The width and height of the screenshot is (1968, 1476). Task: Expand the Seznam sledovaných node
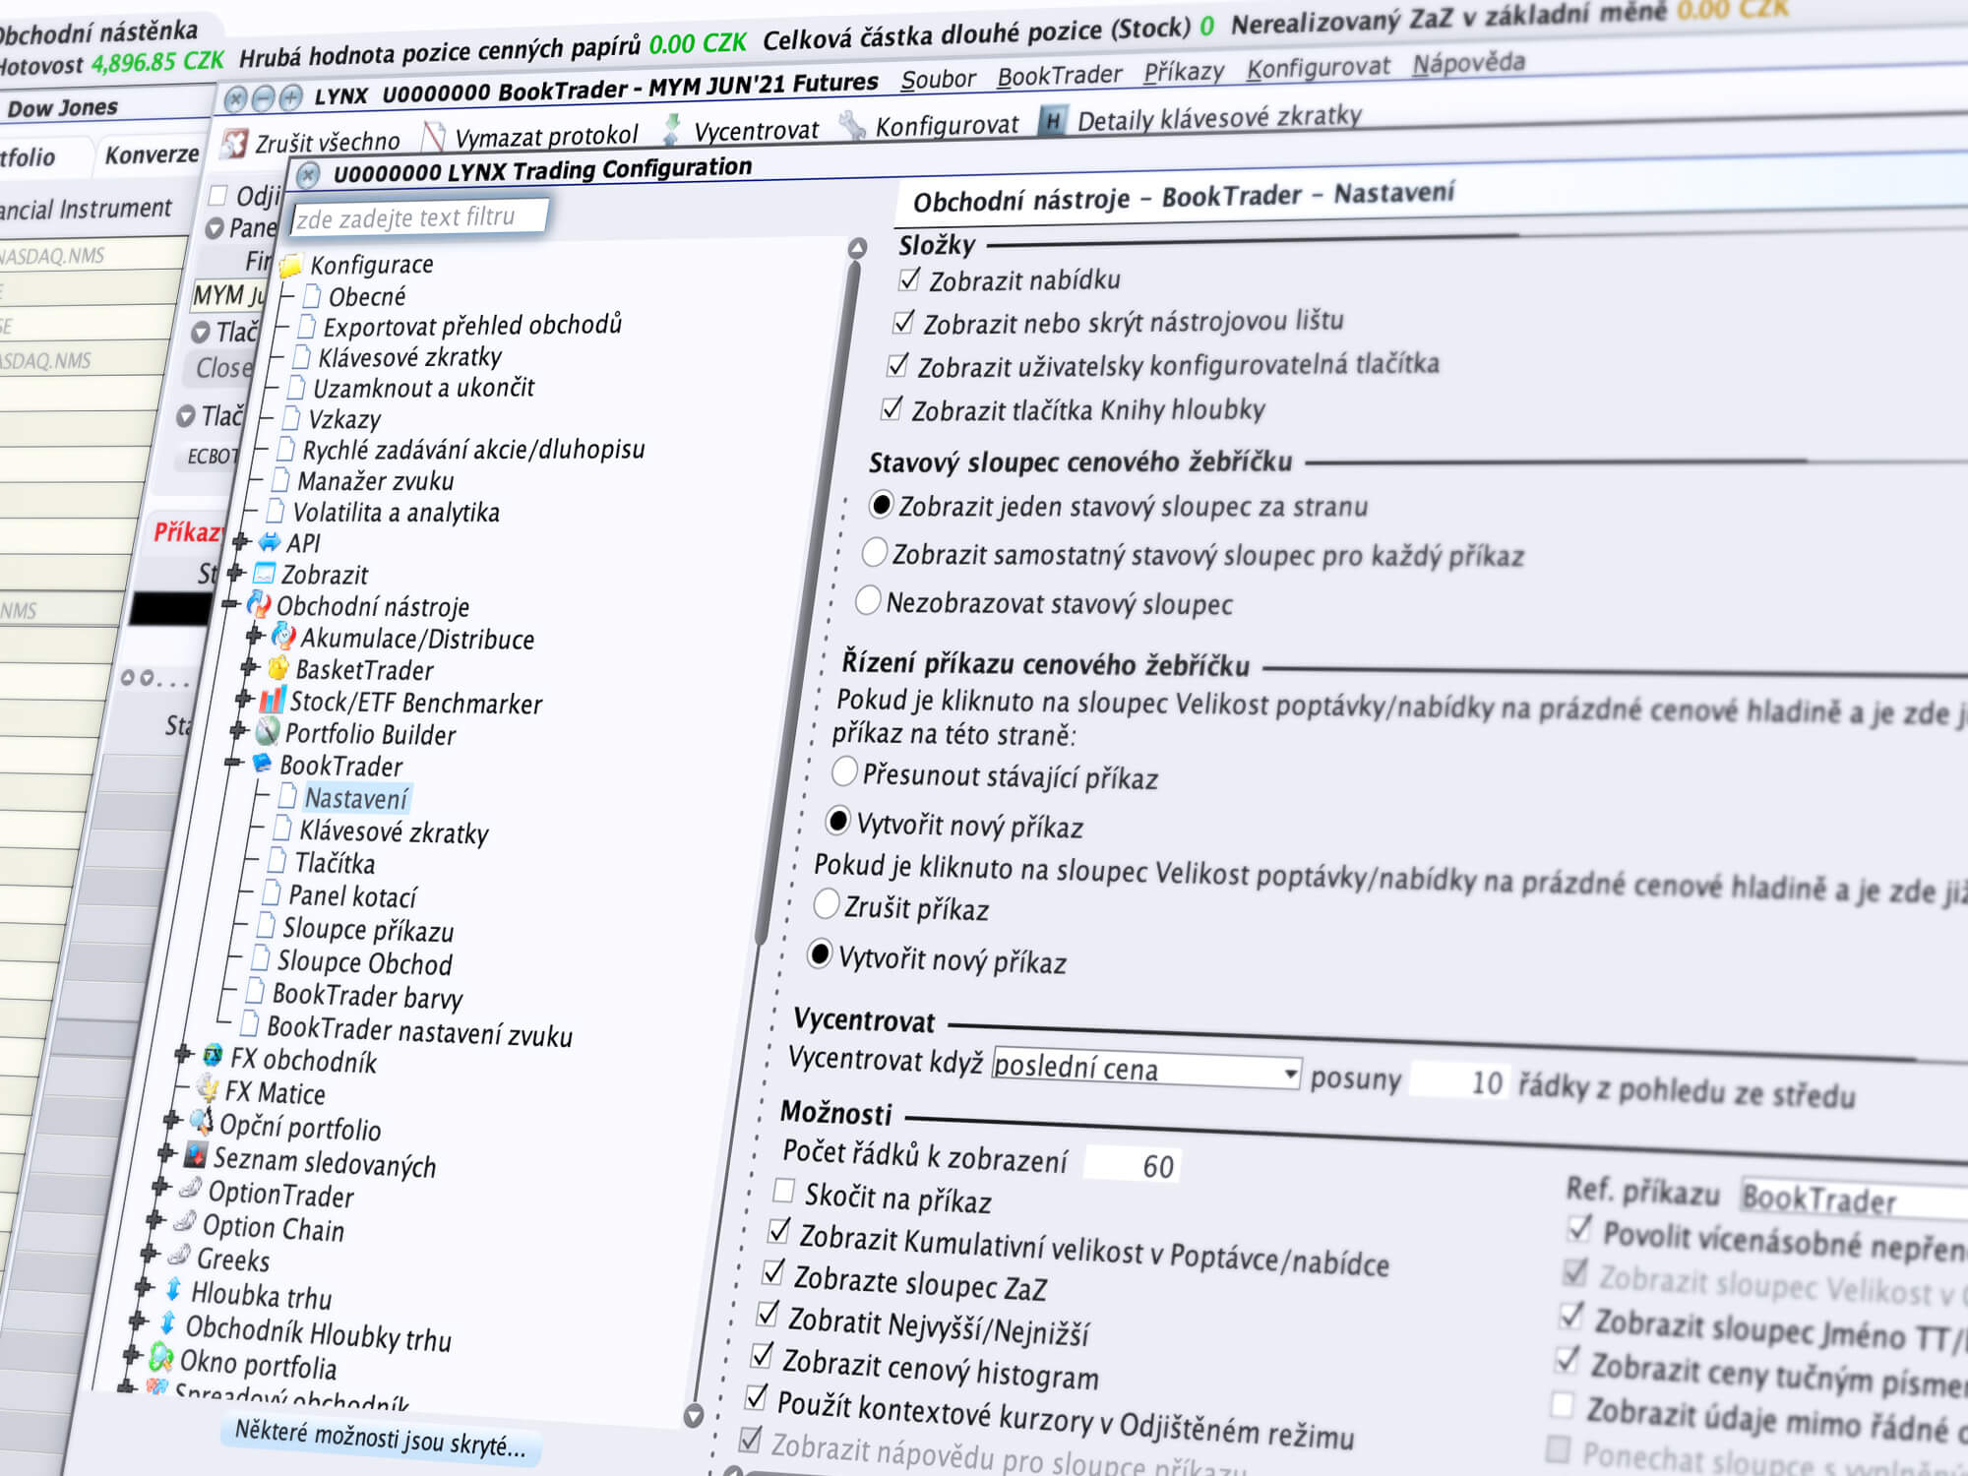click(x=166, y=1151)
